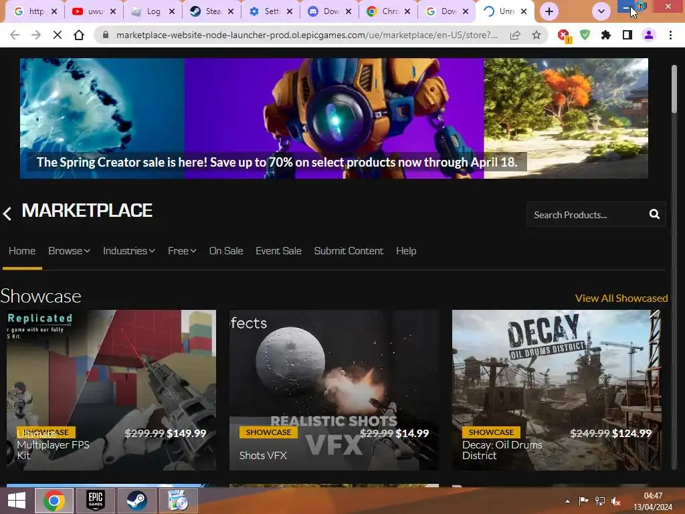The height and width of the screenshot is (514, 685).
Task: Close the YouTube tab
Action: 113,11
